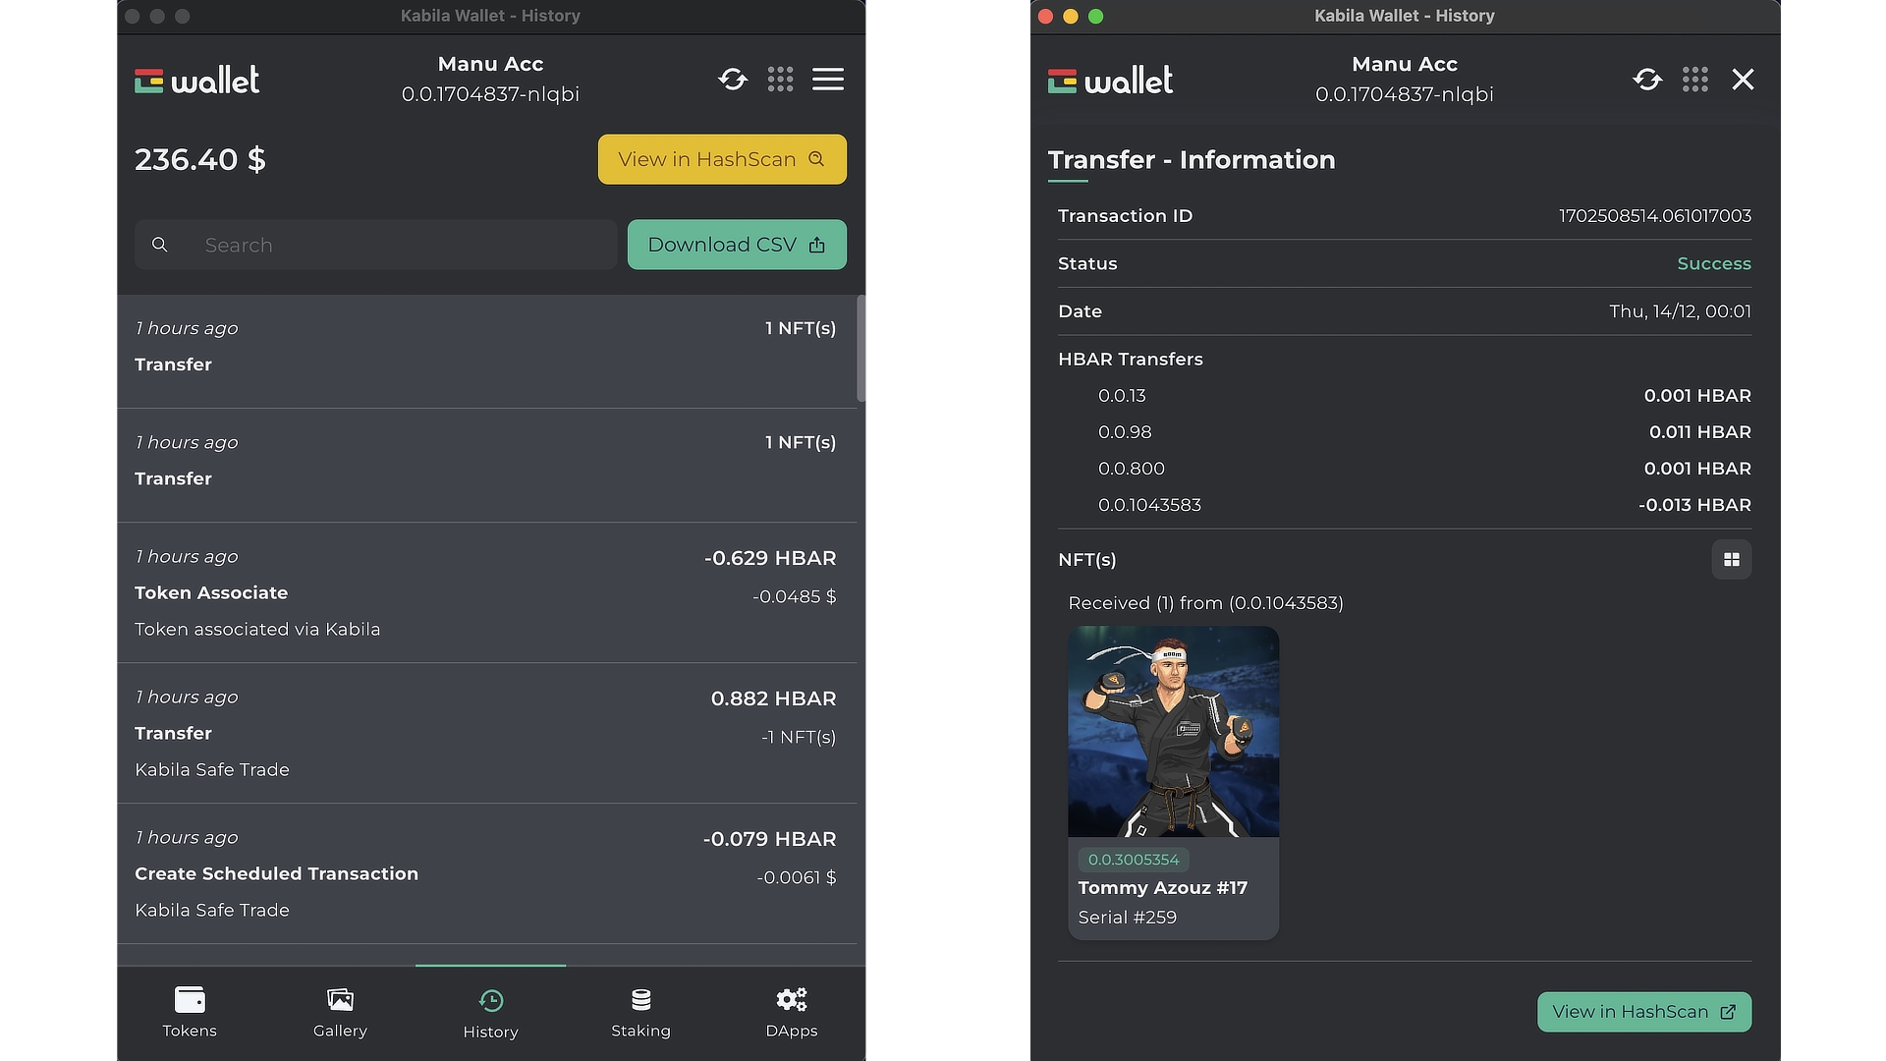
Task: Open the Tommy Azouz #17 NFT thumbnail
Action: pyautogui.click(x=1173, y=783)
